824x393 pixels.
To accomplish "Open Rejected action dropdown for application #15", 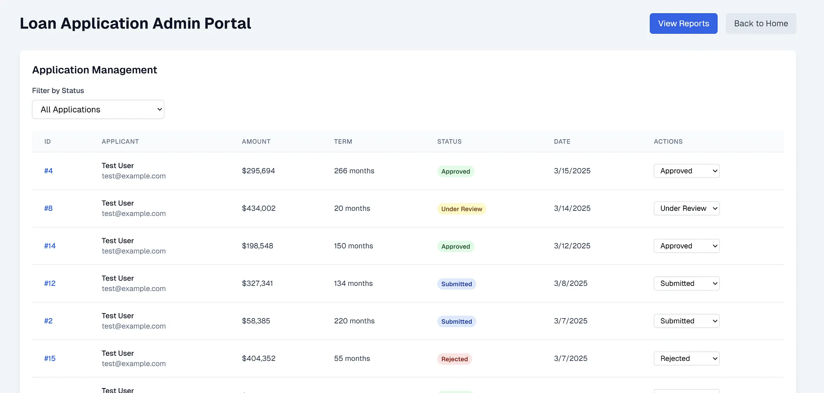I will 686,358.
